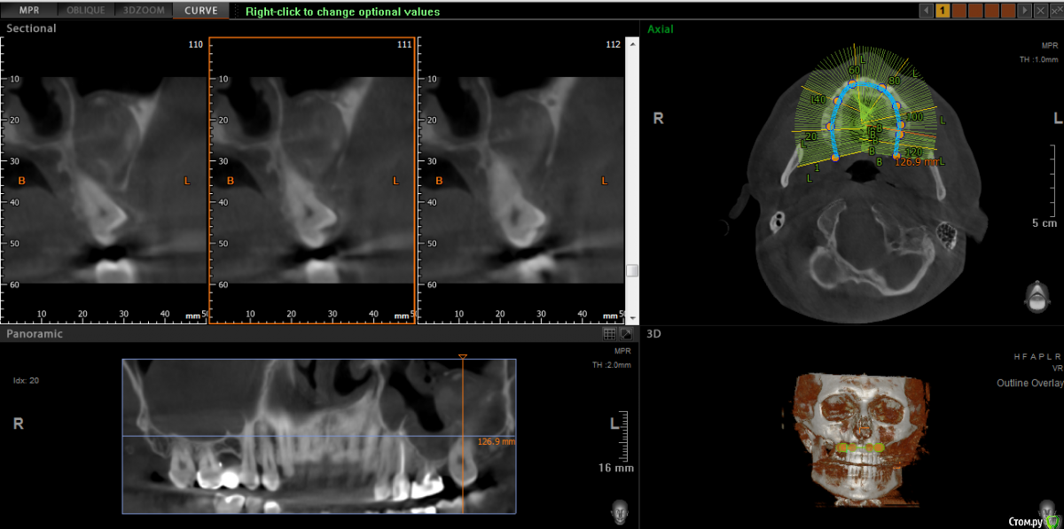Click the Outline Overlay label in 3D view
The image size is (1064, 529).
coord(1028,384)
